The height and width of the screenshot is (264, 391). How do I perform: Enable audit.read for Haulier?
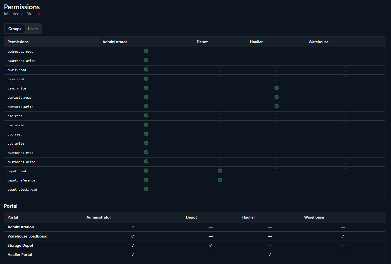pyautogui.click(x=276, y=69)
